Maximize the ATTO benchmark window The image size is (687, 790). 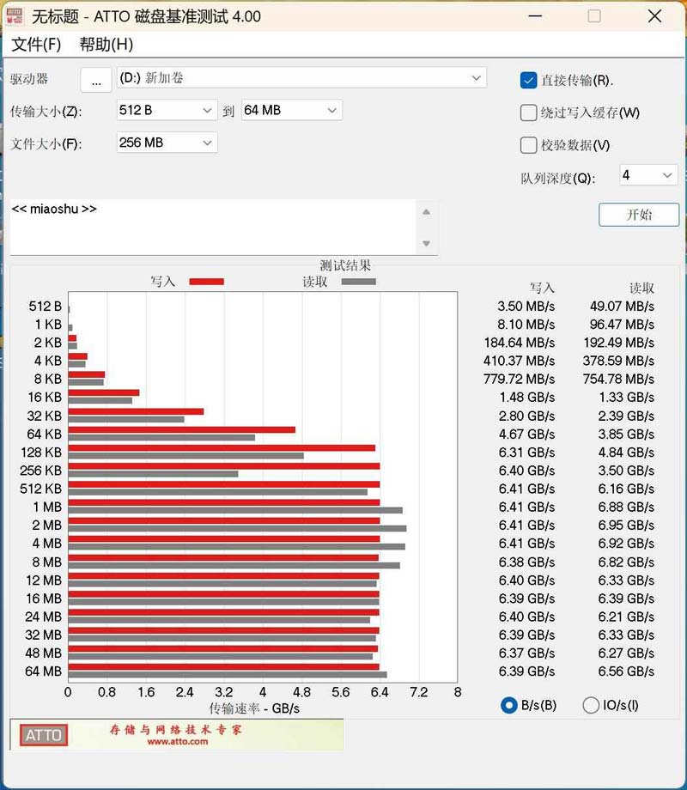(x=594, y=16)
